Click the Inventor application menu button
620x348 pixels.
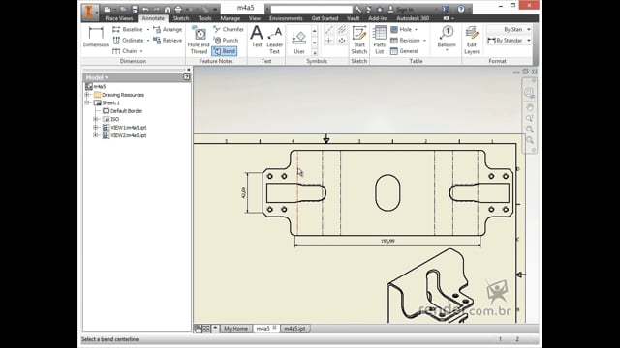[x=89, y=12]
